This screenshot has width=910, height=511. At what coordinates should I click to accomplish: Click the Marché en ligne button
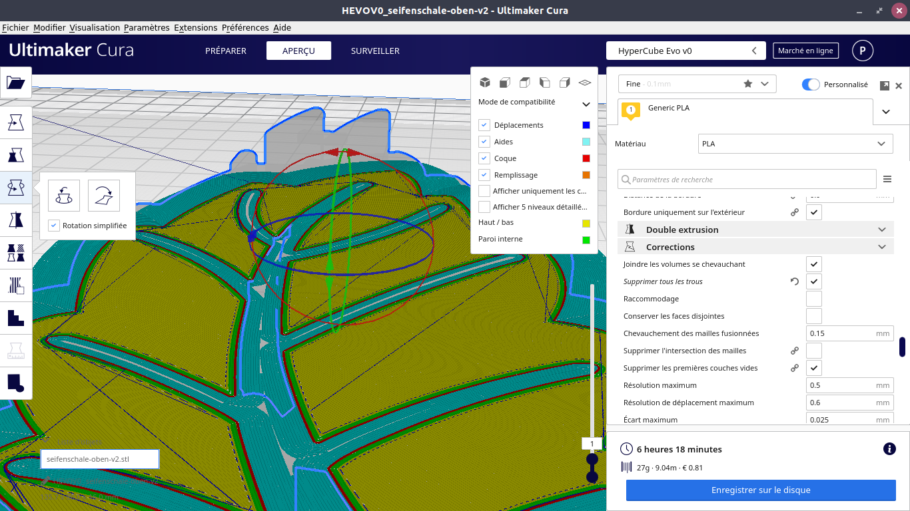(x=805, y=51)
